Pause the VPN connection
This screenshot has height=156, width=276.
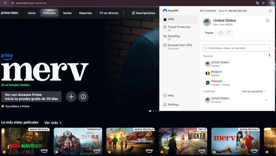point(209,33)
